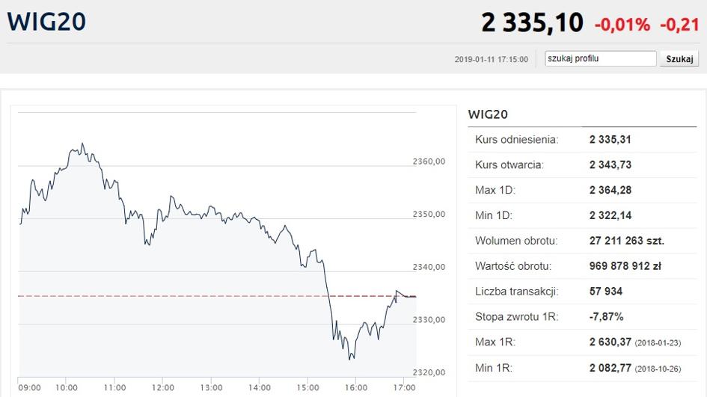Click the Wartość obrotu row label
The image size is (707, 397).
coord(512,266)
